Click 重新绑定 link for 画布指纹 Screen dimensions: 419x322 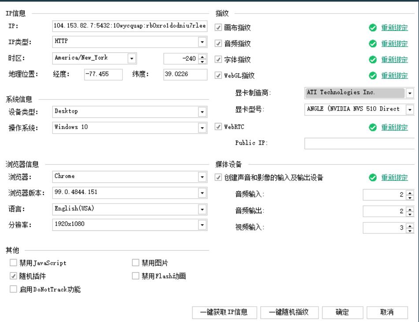[x=394, y=27]
